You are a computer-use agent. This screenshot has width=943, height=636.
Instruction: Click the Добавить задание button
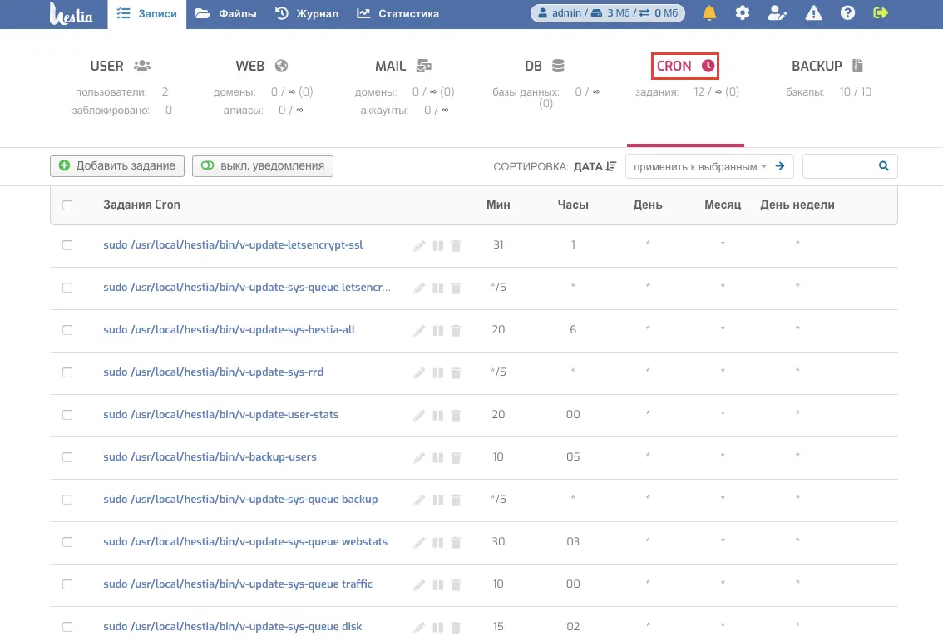click(117, 166)
